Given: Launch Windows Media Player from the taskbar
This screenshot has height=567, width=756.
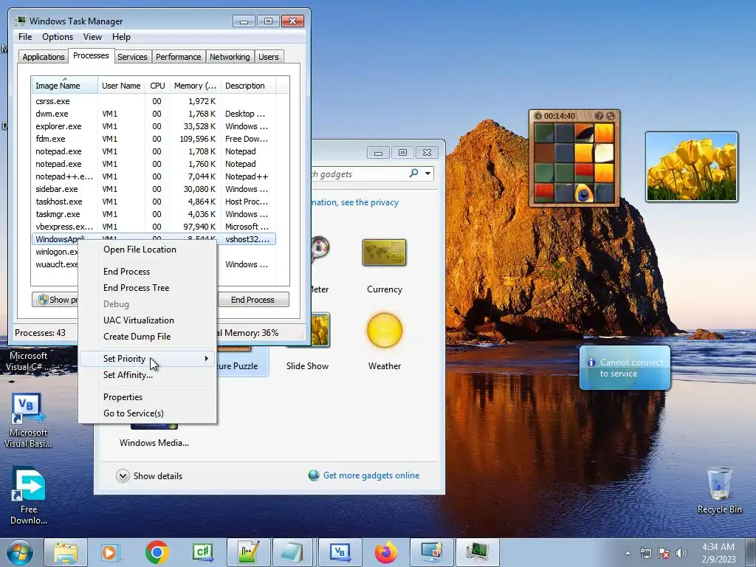Looking at the screenshot, I should (x=111, y=552).
